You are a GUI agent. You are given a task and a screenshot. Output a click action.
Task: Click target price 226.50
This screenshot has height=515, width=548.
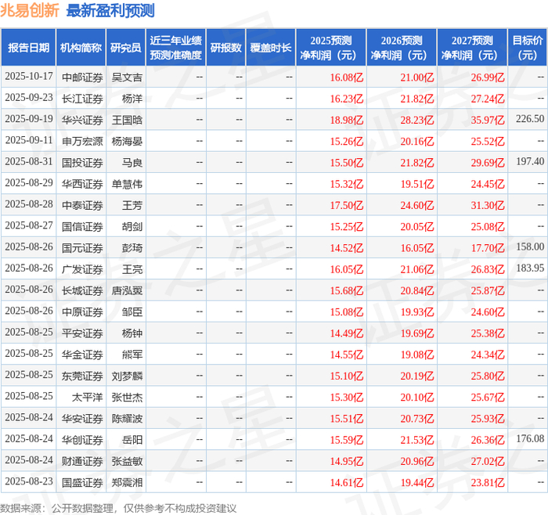(x=530, y=119)
